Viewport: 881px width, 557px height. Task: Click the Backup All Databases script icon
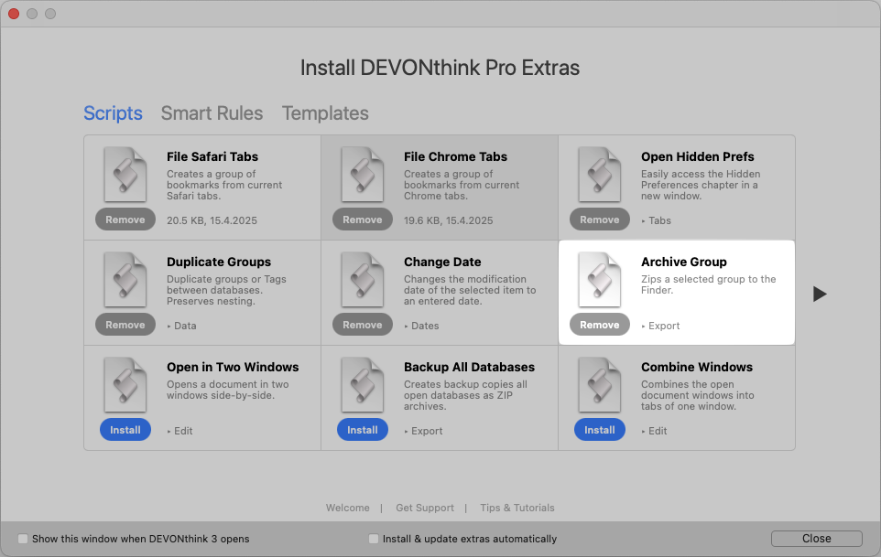tap(362, 385)
